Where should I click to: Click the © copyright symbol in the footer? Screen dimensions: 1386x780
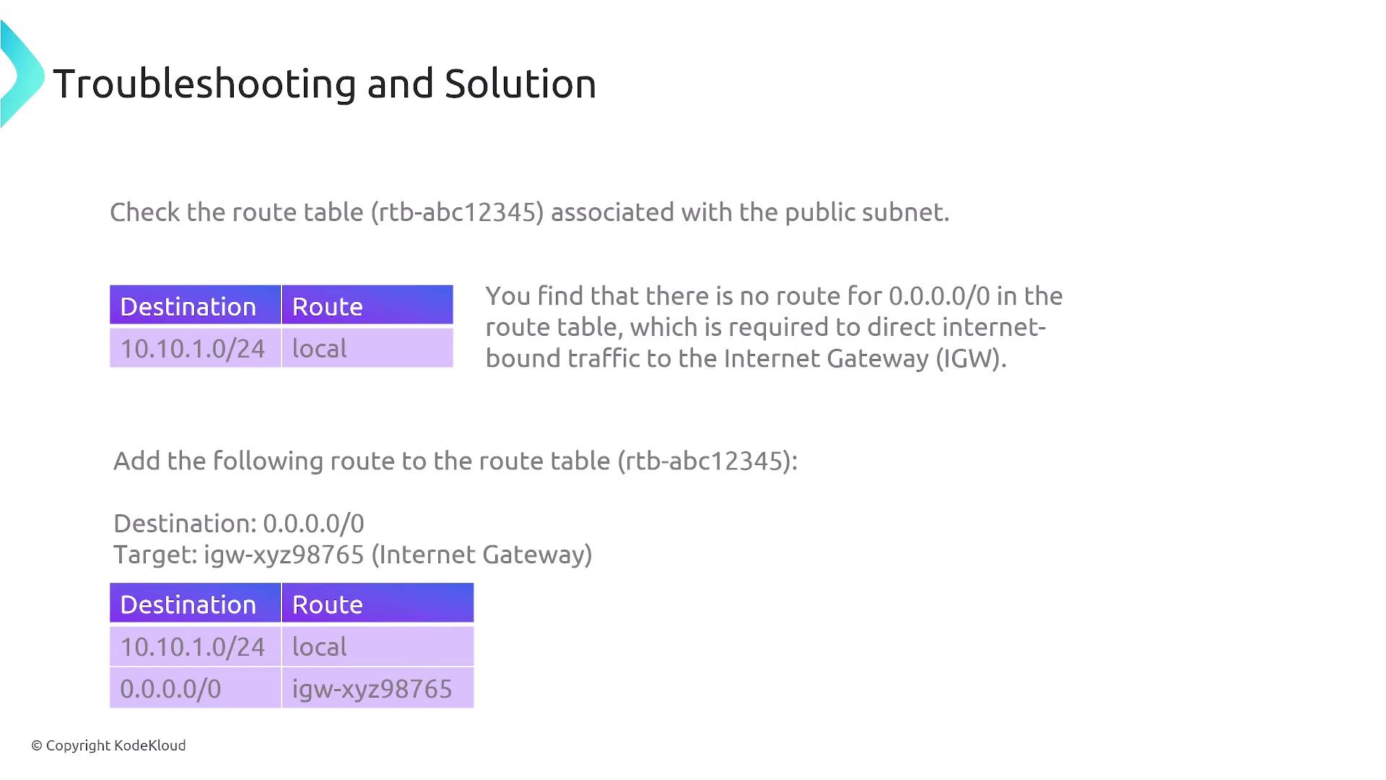click(37, 746)
